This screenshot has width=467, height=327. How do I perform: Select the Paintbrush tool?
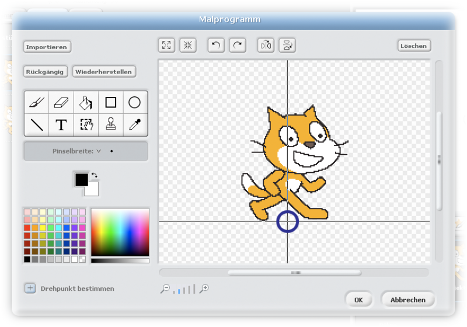[36, 103]
